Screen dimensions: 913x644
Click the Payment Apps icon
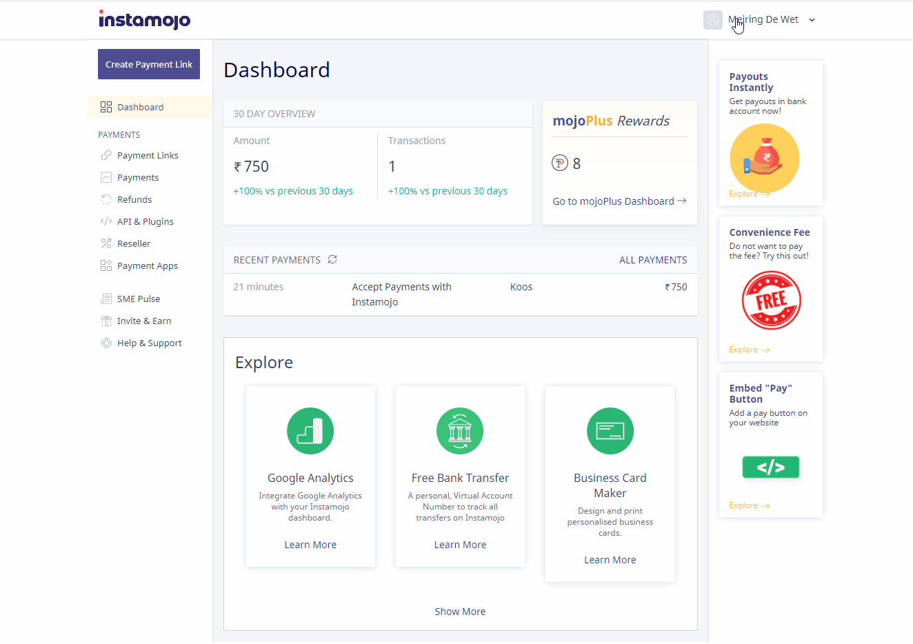point(106,265)
